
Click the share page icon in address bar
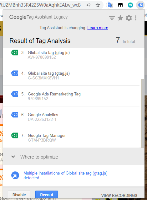(88, 5)
